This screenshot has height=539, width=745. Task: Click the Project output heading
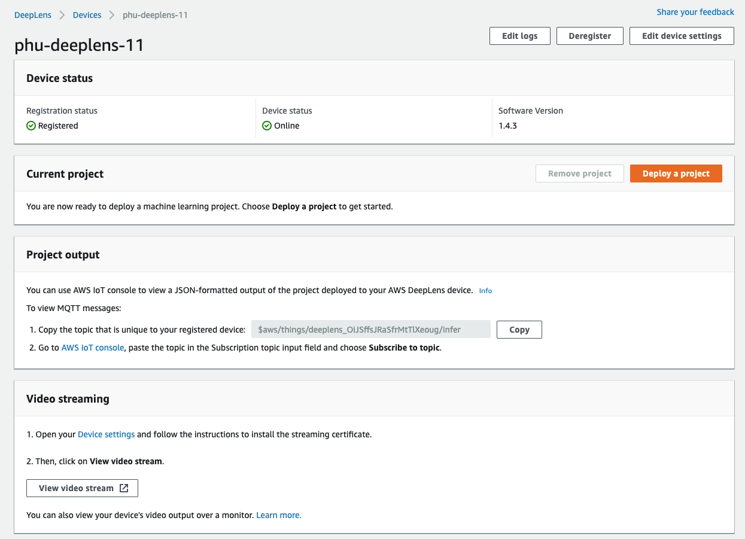pyautogui.click(x=63, y=255)
